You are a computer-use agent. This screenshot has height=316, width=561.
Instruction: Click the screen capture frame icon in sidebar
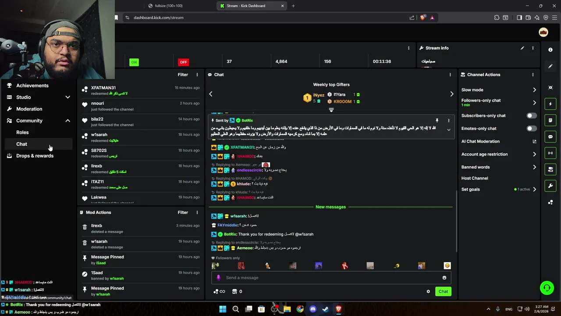click(550, 88)
